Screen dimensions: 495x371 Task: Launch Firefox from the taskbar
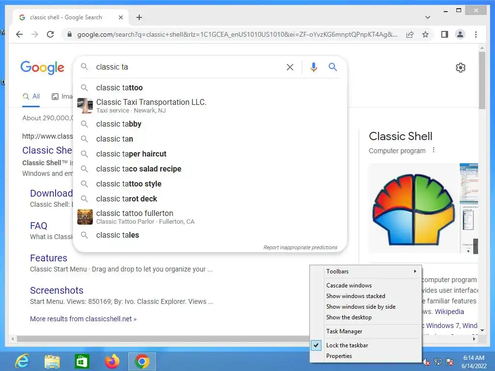click(x=112, y=361)
